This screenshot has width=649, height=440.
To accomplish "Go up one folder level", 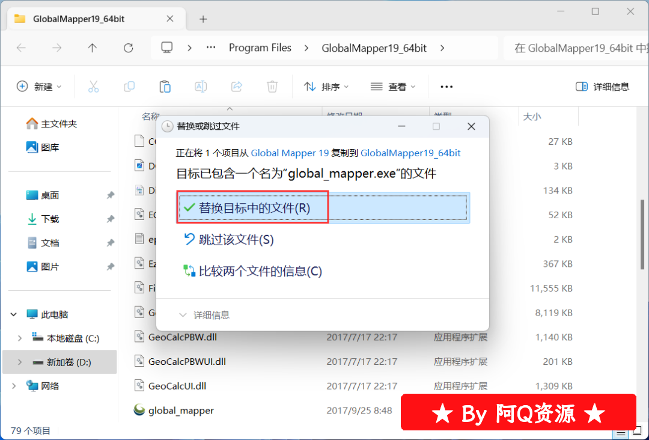I will coord(93,48).
